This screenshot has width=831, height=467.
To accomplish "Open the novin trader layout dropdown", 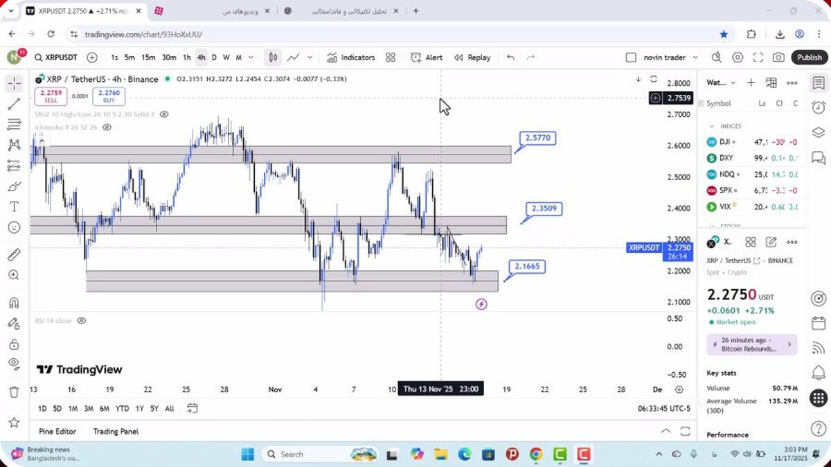I will 695,58.
